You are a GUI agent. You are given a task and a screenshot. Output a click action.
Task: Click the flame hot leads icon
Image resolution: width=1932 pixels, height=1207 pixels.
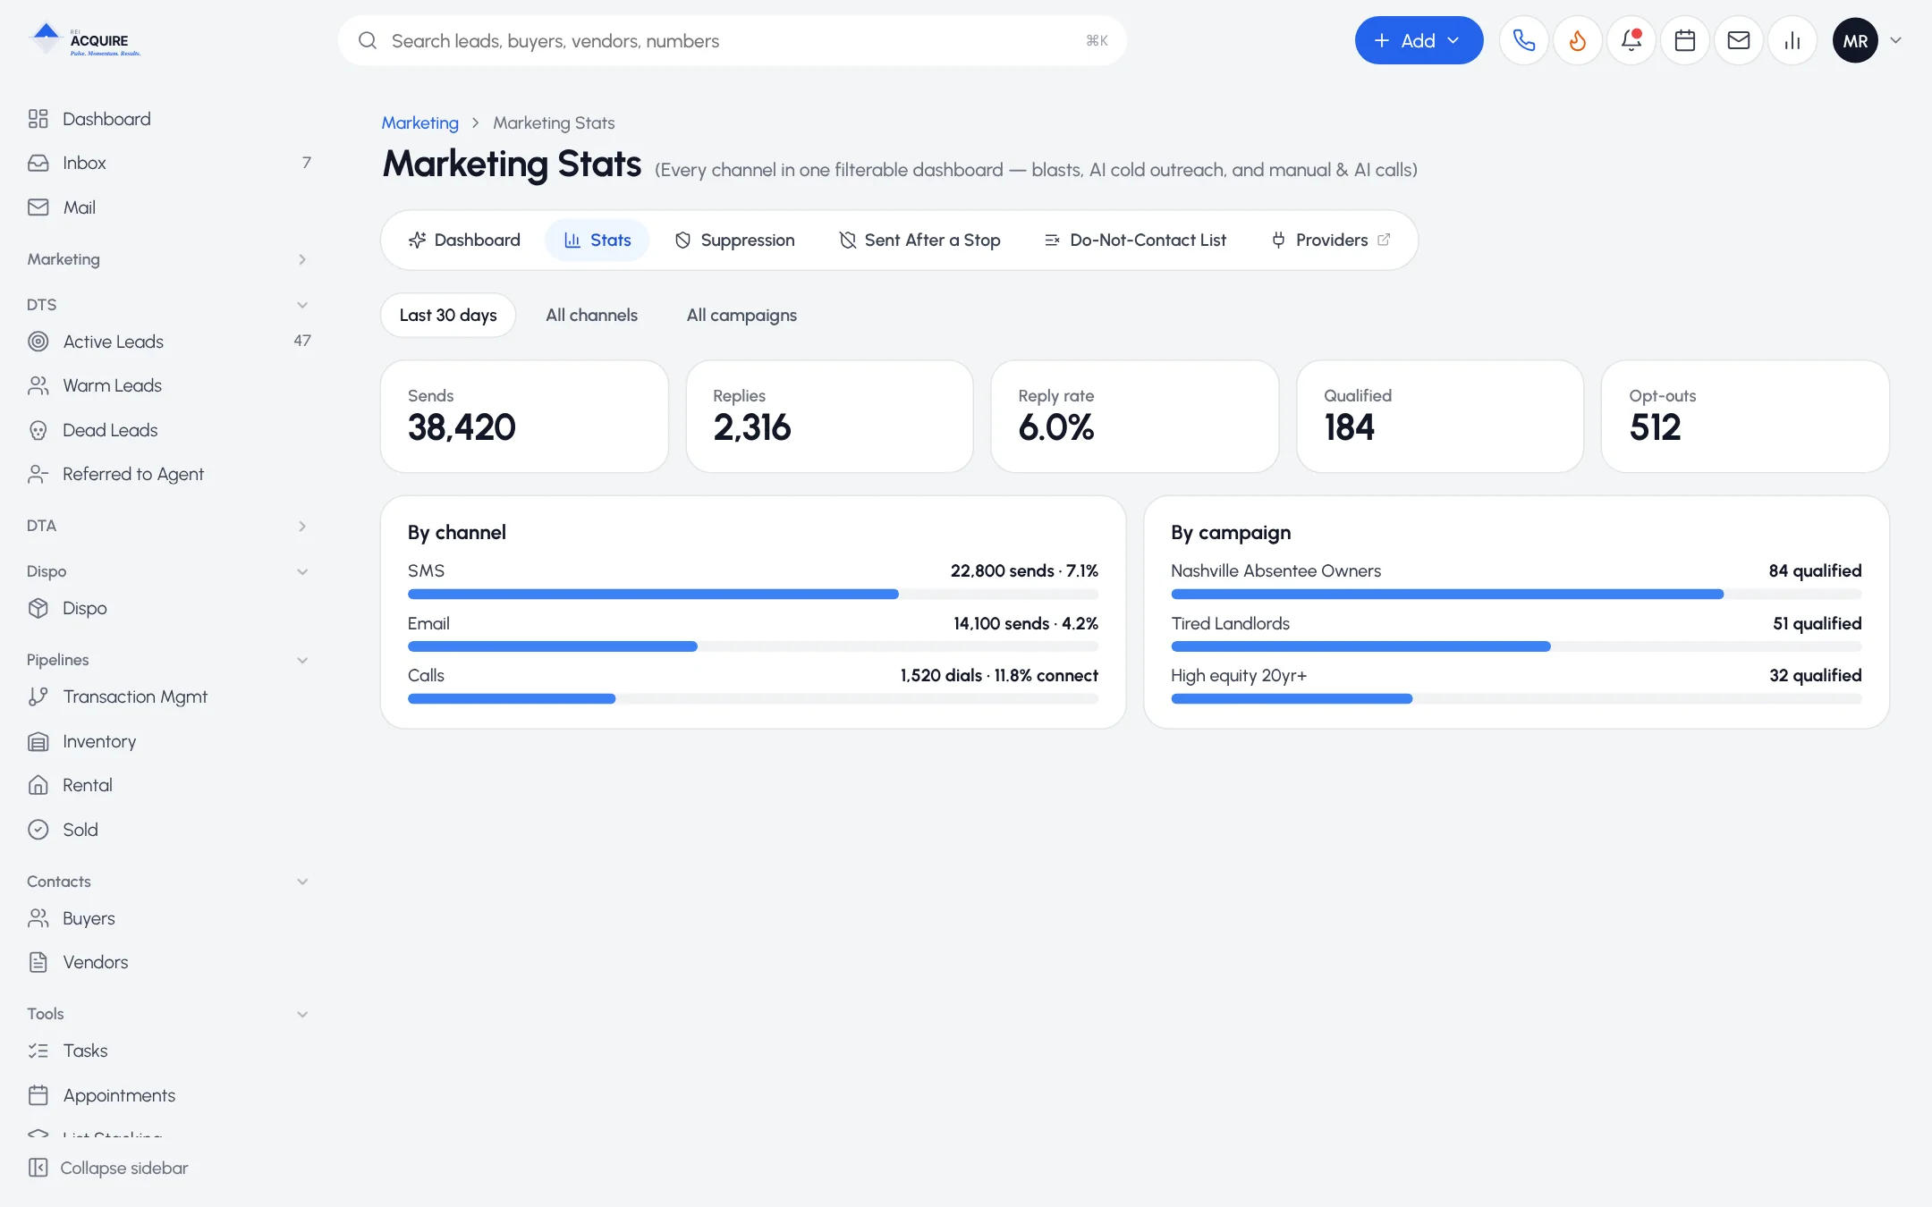tap(1577, 40)
